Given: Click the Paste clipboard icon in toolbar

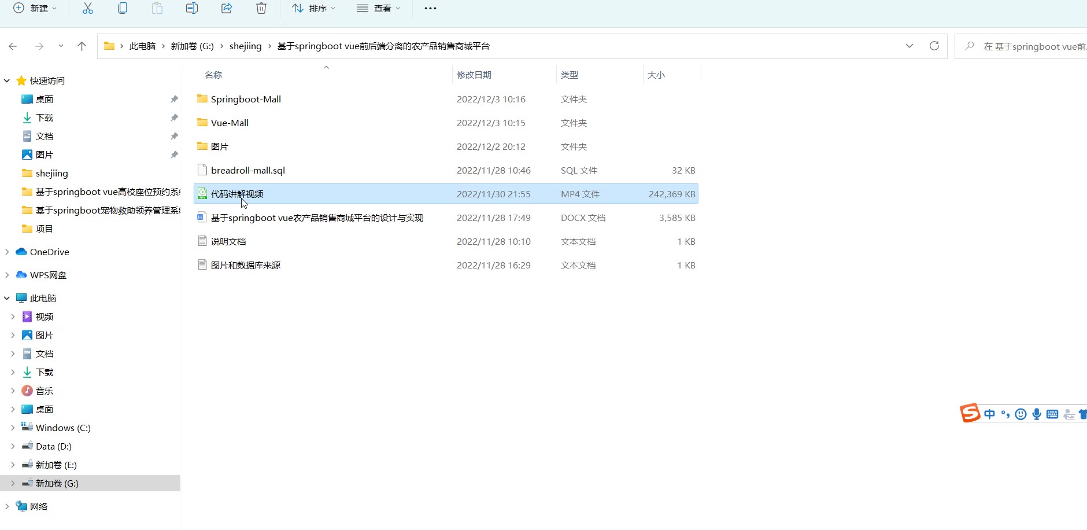Looking at the screenshot, I should (157, 8).
